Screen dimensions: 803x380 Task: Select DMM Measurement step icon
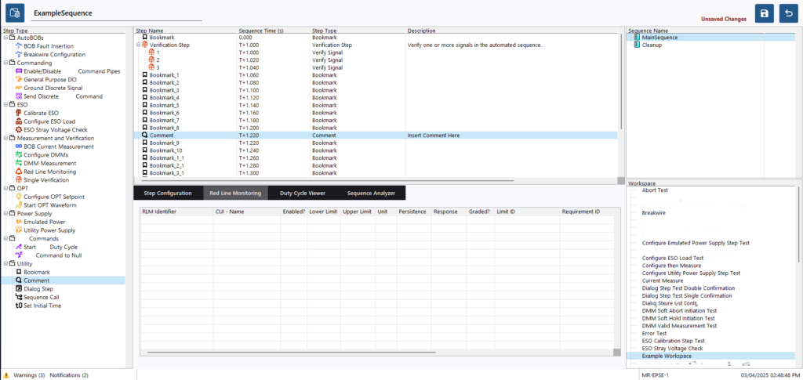click(x=20, y=163)
